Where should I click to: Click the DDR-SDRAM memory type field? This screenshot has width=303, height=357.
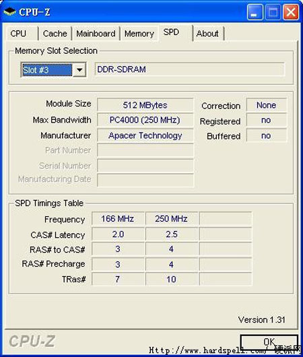(x=189, y=69)
